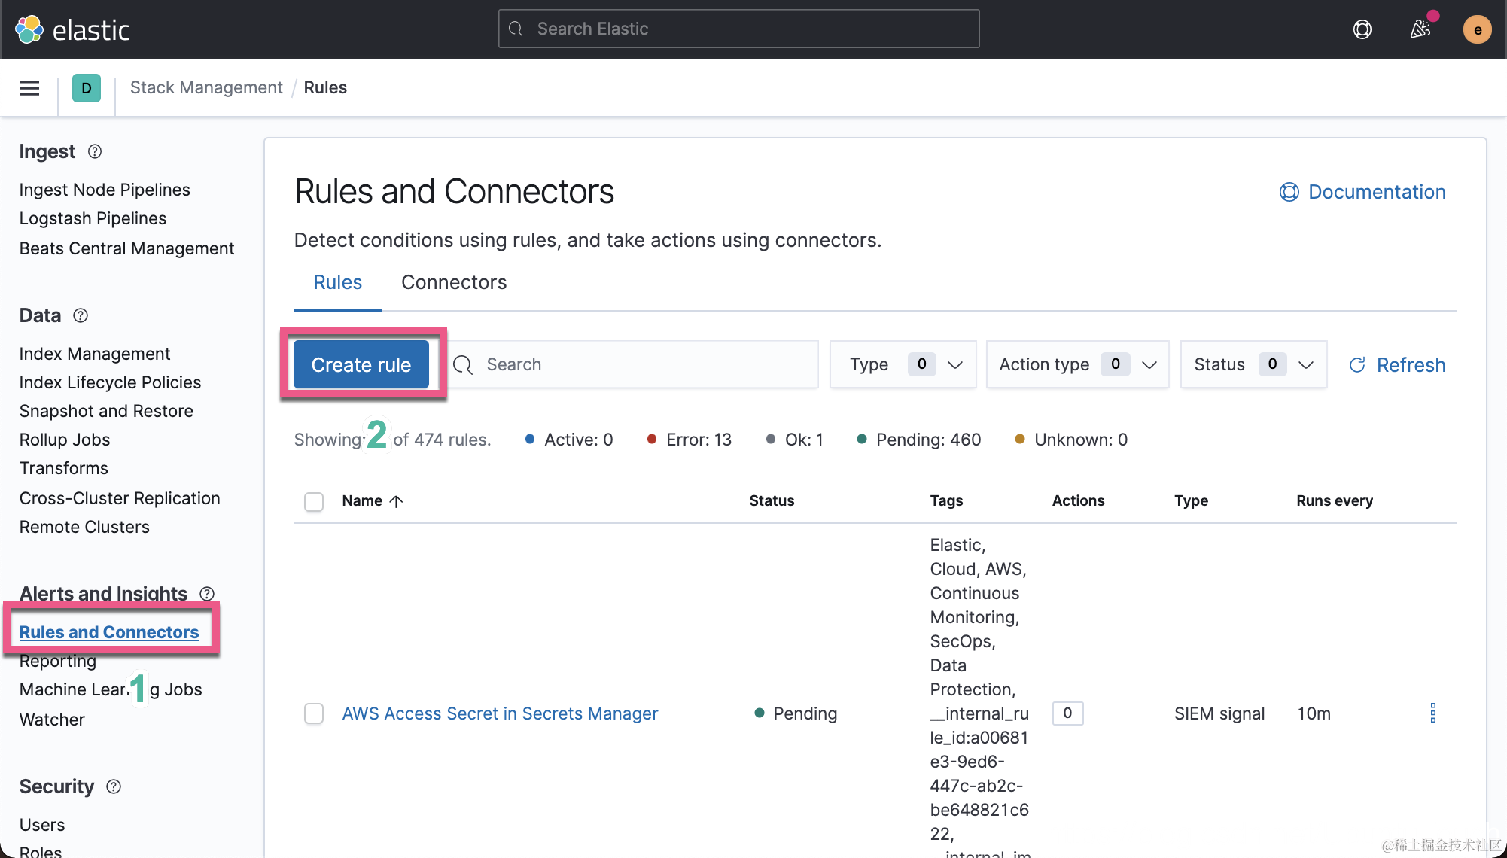
Task: Expand the Action type filter dropdown
Action: click(x=1076, y=364)
